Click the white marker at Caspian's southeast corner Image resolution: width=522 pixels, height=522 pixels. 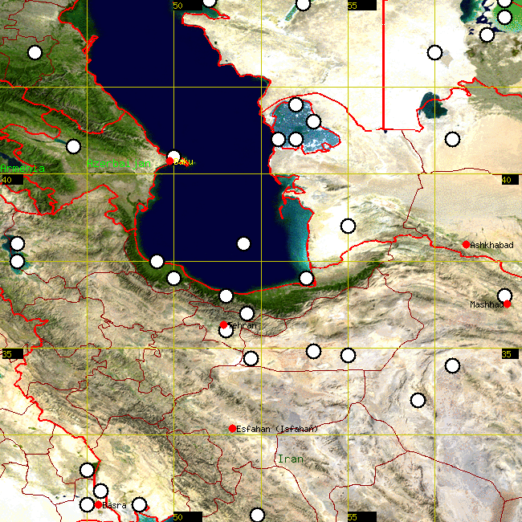[x=306, y=278]
